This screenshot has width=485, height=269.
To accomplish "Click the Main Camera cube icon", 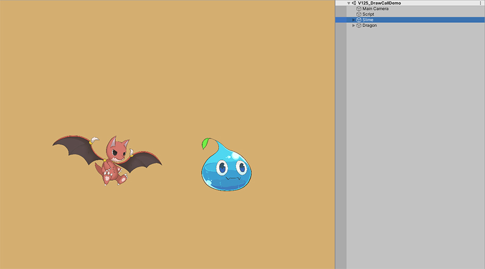I will pyautogui.click(x=359, y=9).
